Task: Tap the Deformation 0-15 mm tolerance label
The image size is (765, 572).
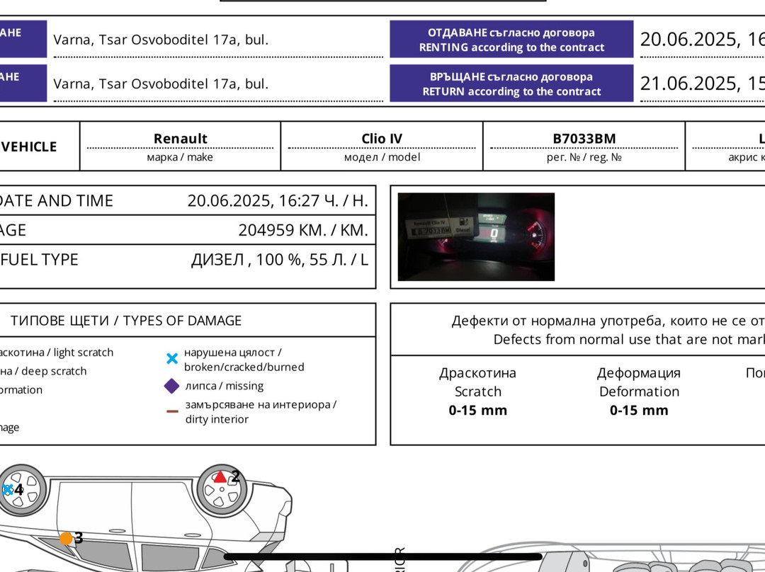Action: point(638,391)
